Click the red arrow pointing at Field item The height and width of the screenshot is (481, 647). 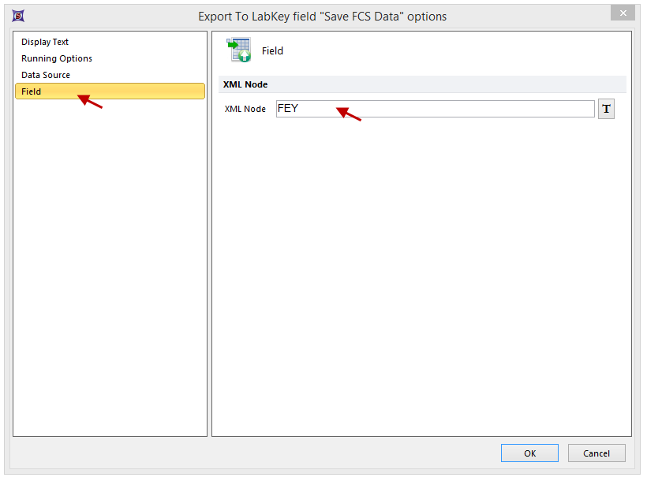(90, 101)
